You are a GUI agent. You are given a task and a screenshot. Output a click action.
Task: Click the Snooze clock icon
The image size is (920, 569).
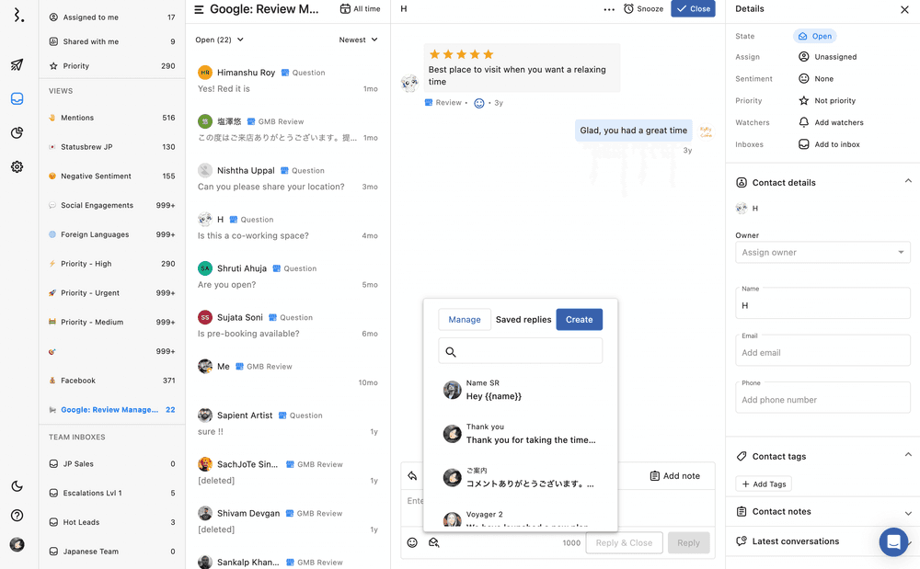pyautogui.click(x=629, y=9)
